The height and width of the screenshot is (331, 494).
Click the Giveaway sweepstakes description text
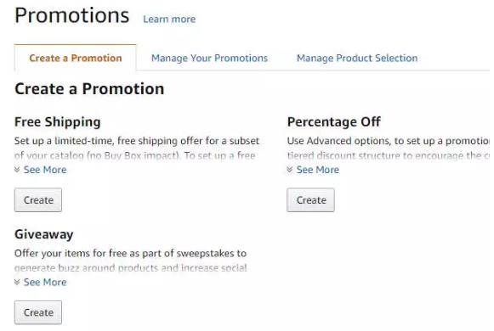pyautogui.click(x=130, y=261)
